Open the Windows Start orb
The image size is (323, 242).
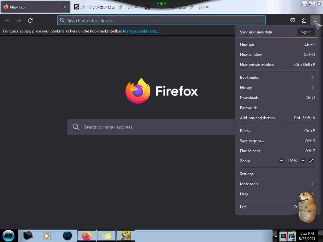[9, 236]
